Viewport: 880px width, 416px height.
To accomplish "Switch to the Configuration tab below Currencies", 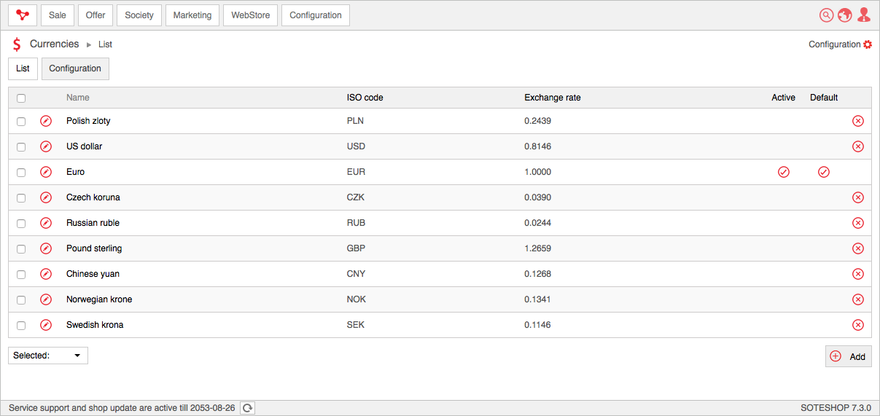I will (x=75, y=68).
